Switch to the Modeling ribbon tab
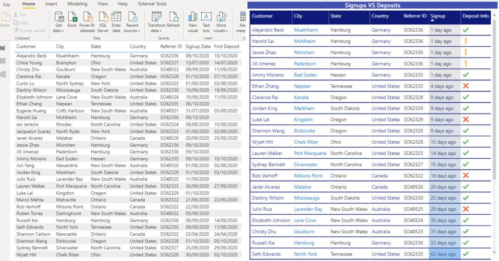Screen dimensions: 499x261 [77, 4]
